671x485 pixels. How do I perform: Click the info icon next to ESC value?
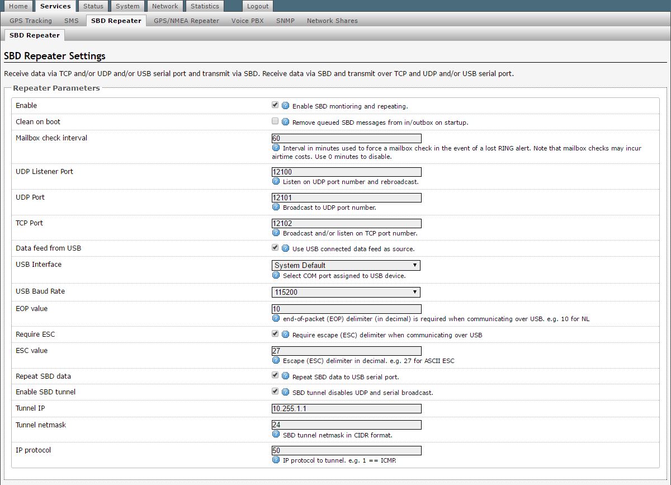coord(276,361)
